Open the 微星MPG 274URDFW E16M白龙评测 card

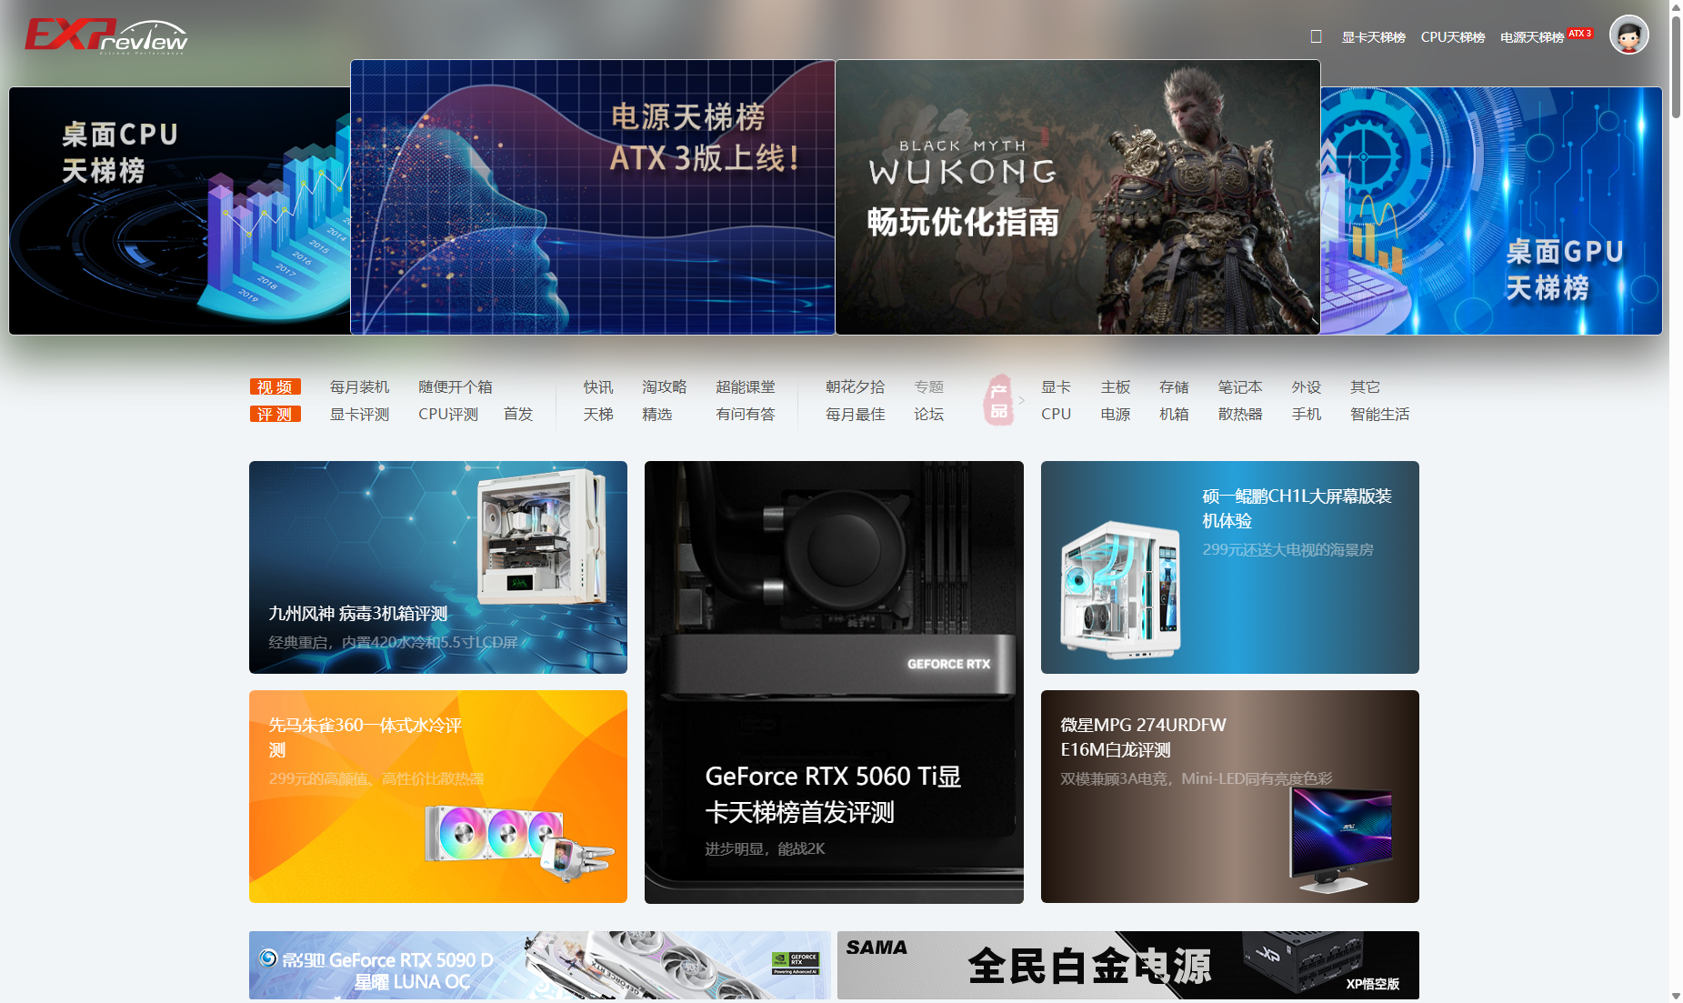[1230, 797]
